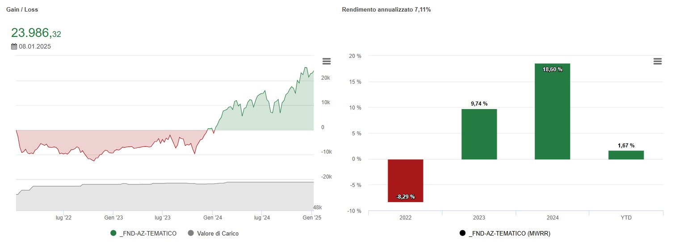This screenshot has width=679, height=248.
Task: Open the annualized return chart hamburger menu
Action: coord(657,61)
